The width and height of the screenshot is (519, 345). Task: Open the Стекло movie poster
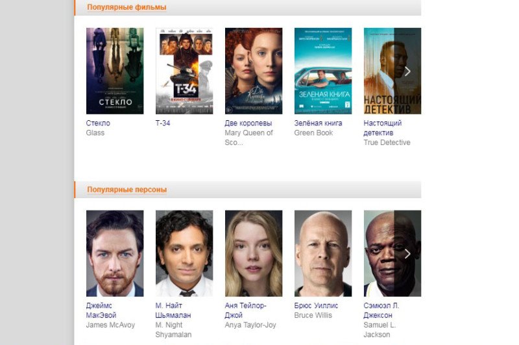[x=115, y=71]
